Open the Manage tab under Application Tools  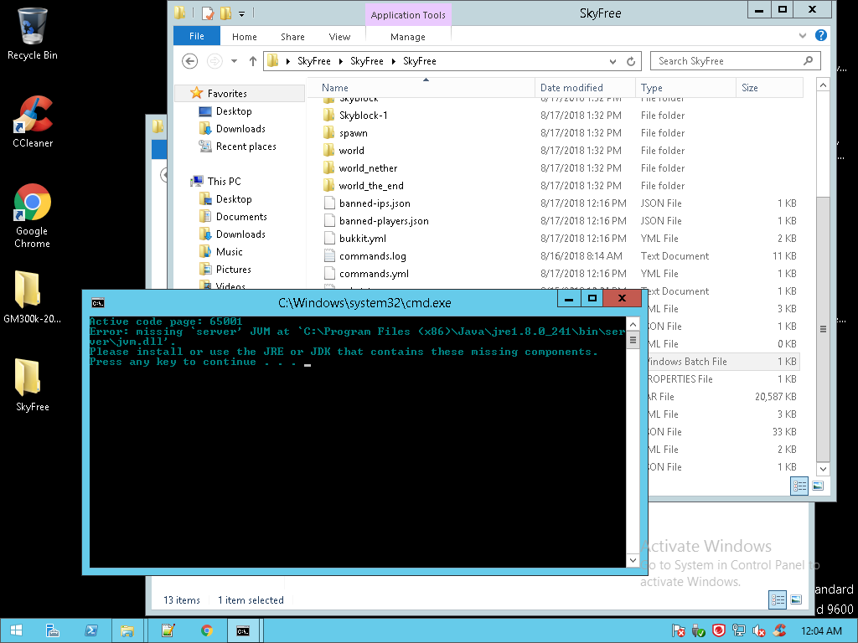tap(408, 37)
